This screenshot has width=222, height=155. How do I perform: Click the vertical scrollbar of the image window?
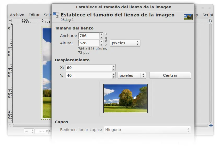click(211, 73)
